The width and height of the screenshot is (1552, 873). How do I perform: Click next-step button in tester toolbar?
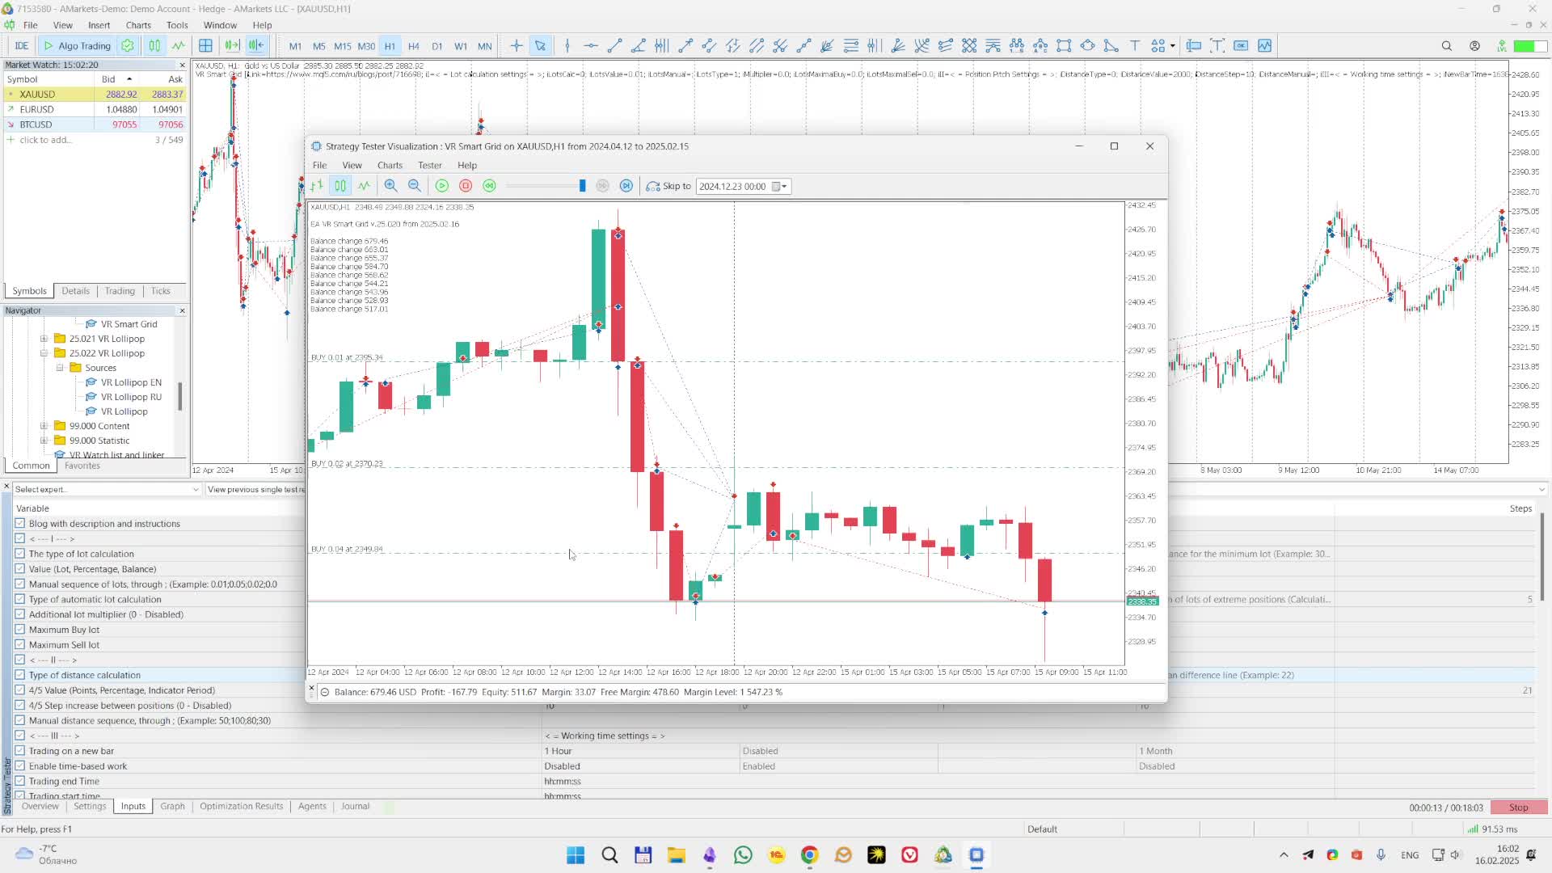pyautogui.click(x=626, y=186)
